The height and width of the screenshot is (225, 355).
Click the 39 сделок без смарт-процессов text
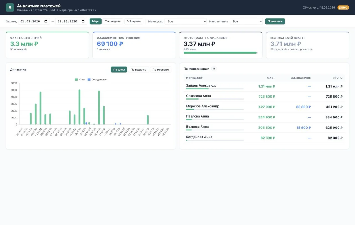tap(291, 49)
